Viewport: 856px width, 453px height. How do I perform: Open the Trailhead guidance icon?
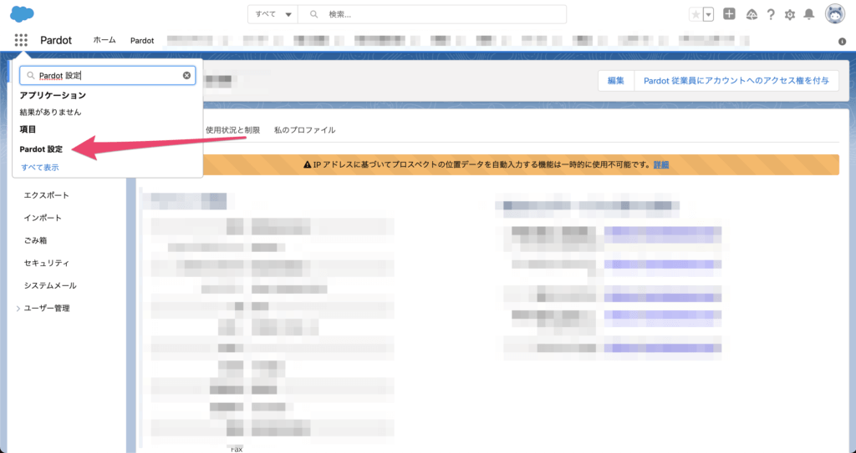[752, 15]
